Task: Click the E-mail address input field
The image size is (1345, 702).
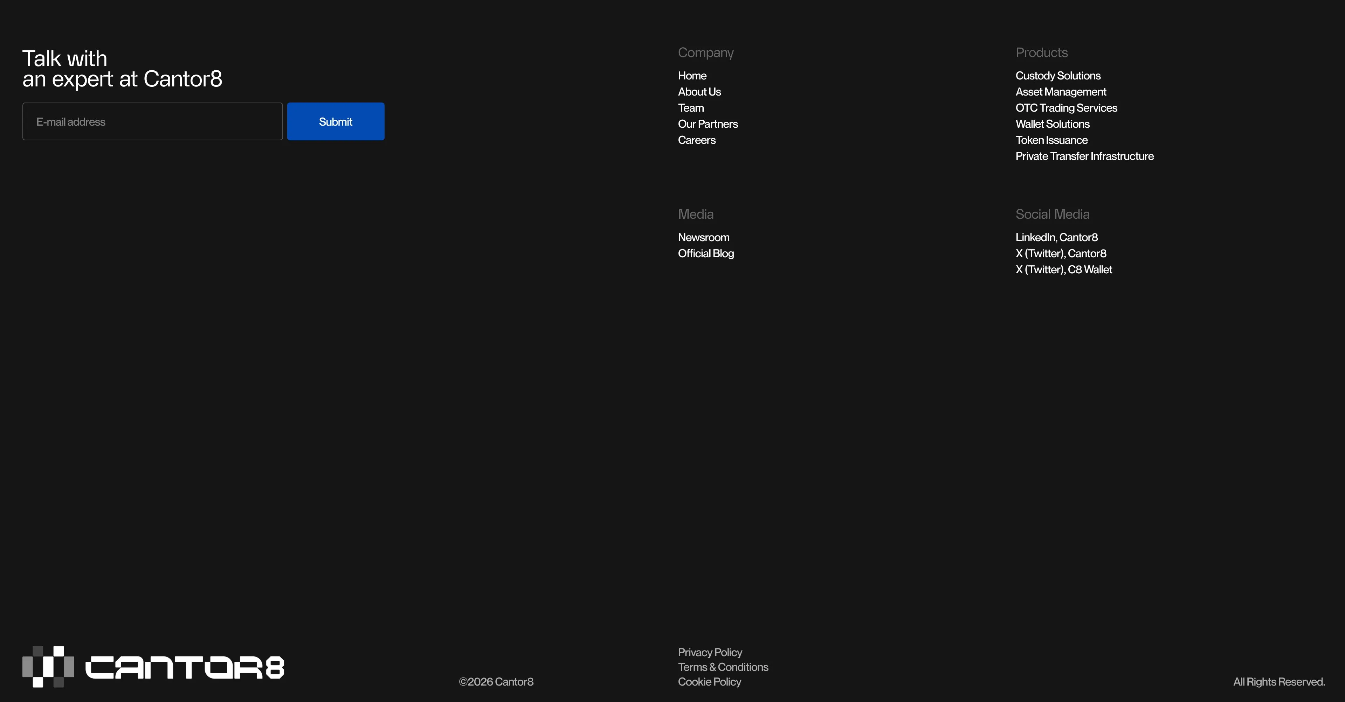Action: pyautogui.click(x=152, y=121)
